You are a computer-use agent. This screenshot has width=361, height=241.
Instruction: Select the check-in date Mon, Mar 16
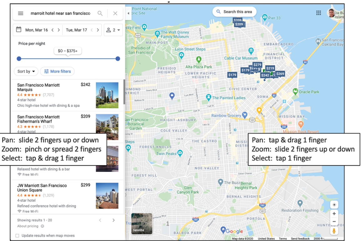pyautogui.click(x=37, y=30)
